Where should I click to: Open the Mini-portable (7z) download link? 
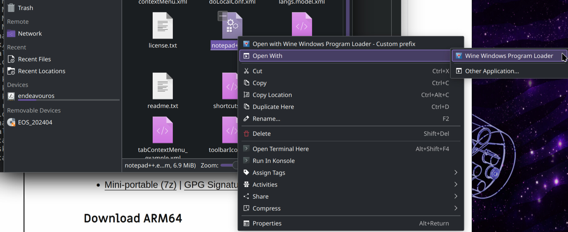[140, 185]
